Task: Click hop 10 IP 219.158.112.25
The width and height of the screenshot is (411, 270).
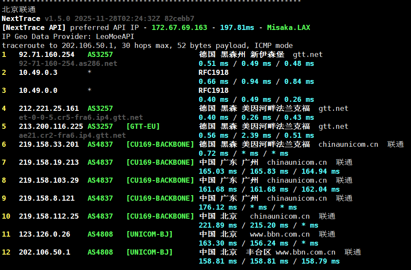Action: pyautogui.click(x=49, y=217)
